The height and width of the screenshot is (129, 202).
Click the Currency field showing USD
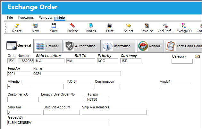pyautogui.click(x=131, y=61)
